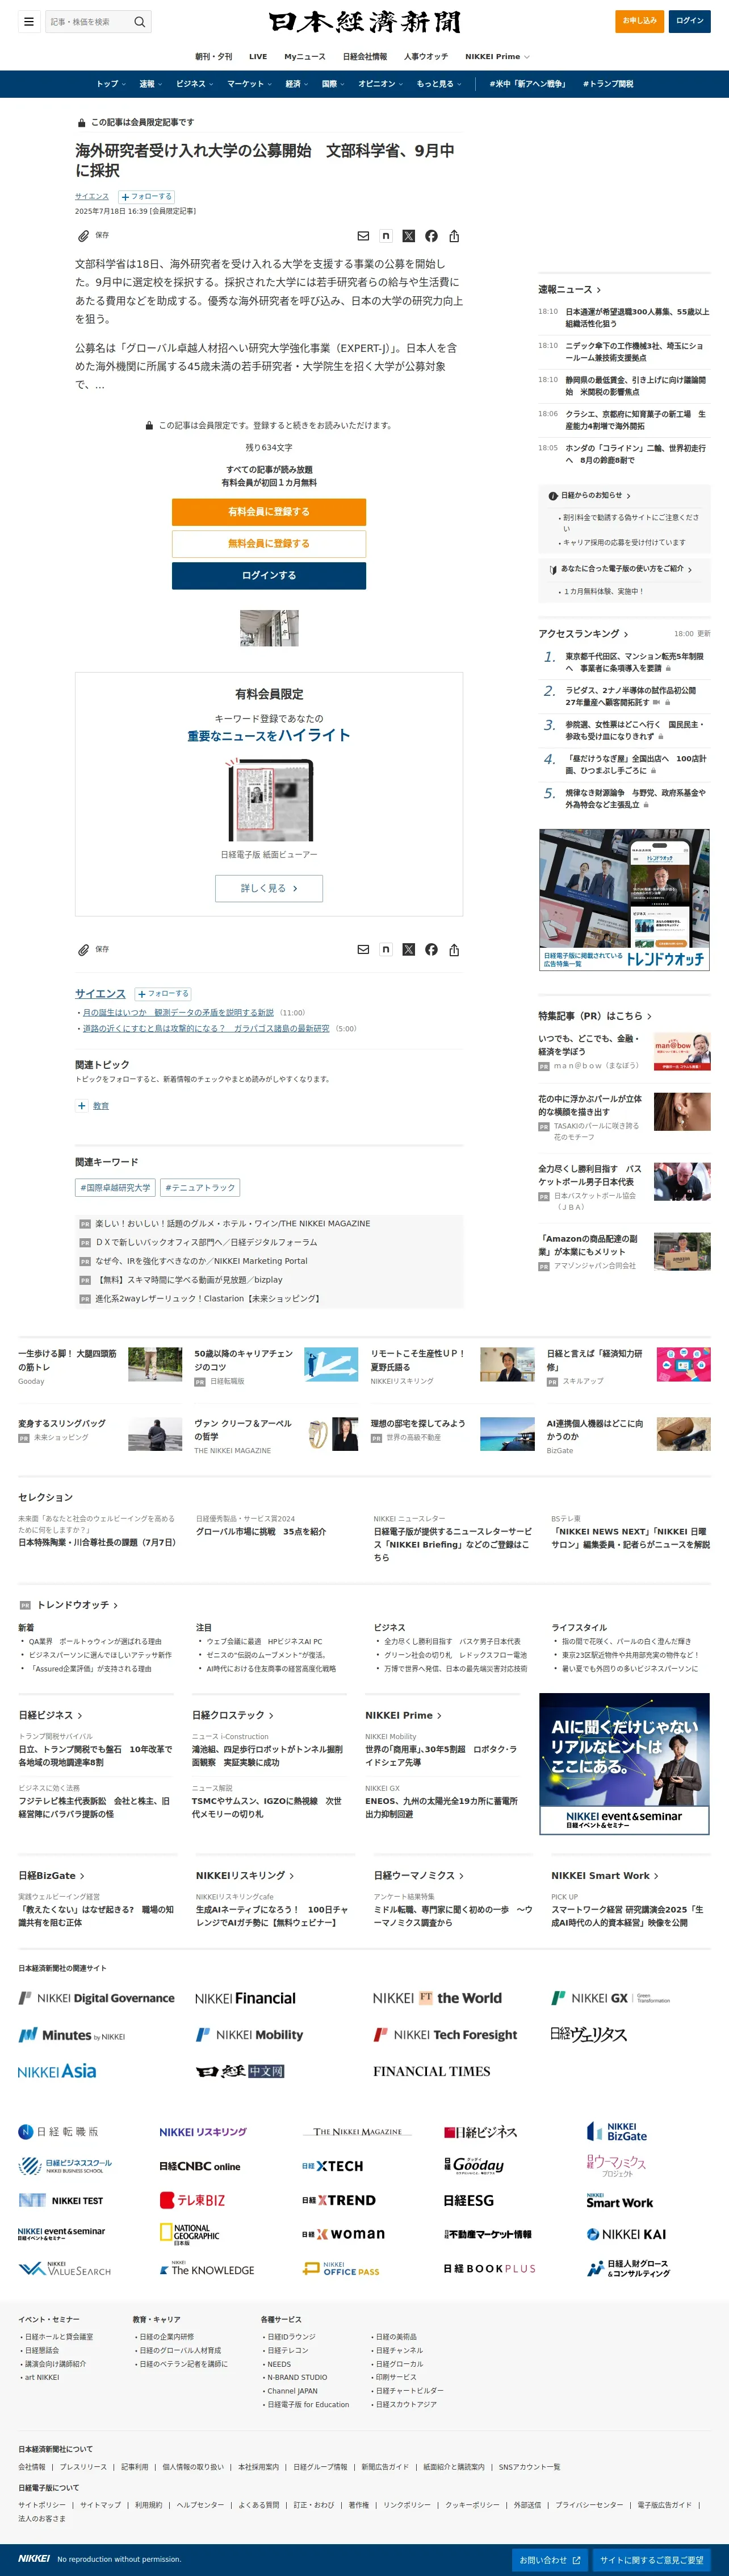This screenshot has width=729, height=2576.
Task: Toggle フォローする next to サイエンス under headline
Action: point(147,197)
